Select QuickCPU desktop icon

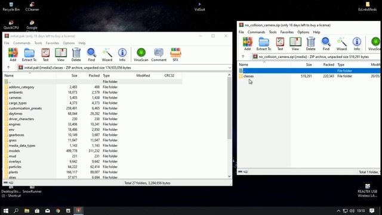coord(11,25)
